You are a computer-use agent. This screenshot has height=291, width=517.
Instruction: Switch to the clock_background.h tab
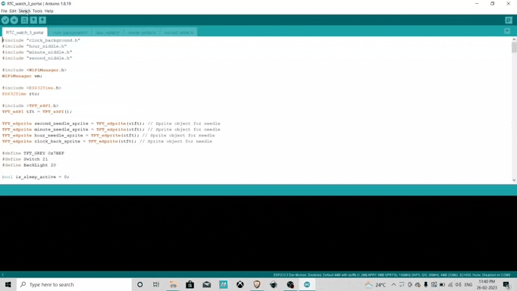click(x=70, y=33)
